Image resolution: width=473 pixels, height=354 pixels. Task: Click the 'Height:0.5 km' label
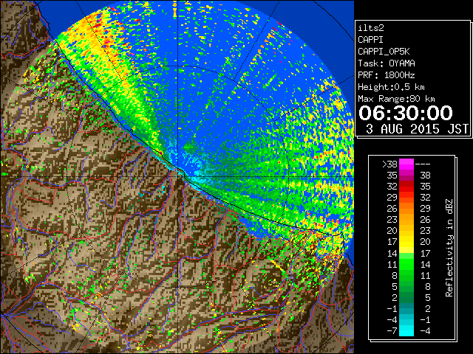click(x=391, y=87)
